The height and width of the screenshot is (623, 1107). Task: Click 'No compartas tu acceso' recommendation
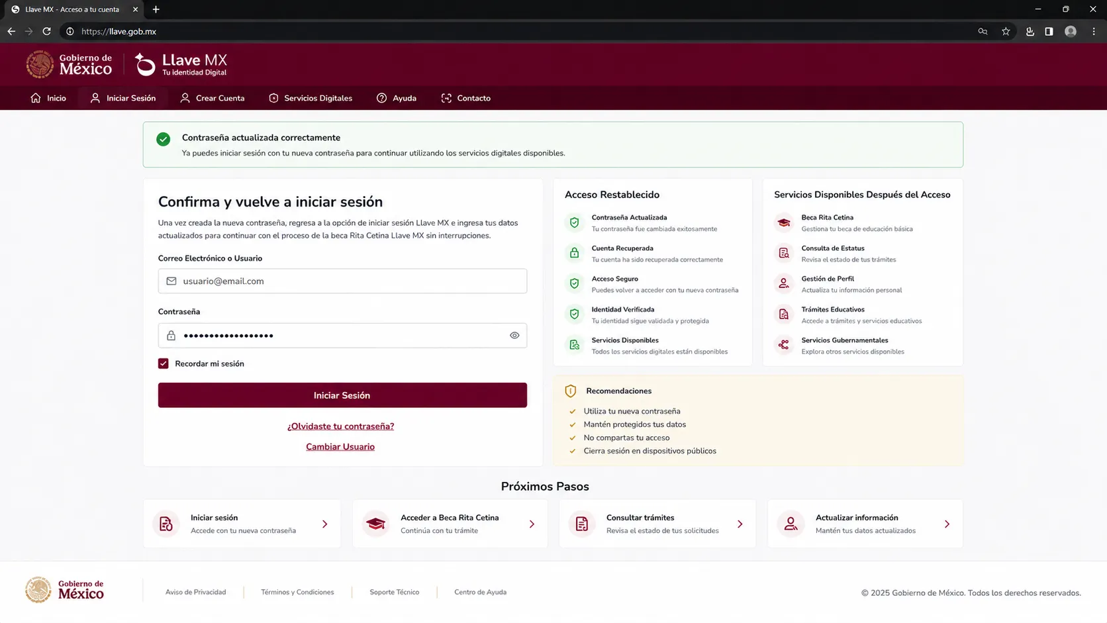coord(627,438)
